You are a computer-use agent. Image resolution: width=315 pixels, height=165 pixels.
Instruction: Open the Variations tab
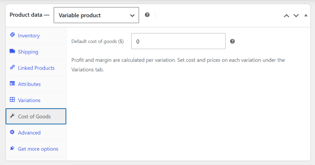(x=36, y=100)
